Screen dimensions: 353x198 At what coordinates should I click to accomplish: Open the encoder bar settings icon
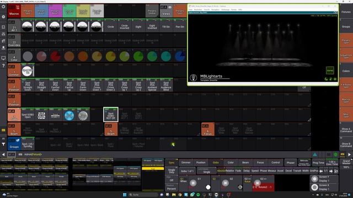(336, 171)
